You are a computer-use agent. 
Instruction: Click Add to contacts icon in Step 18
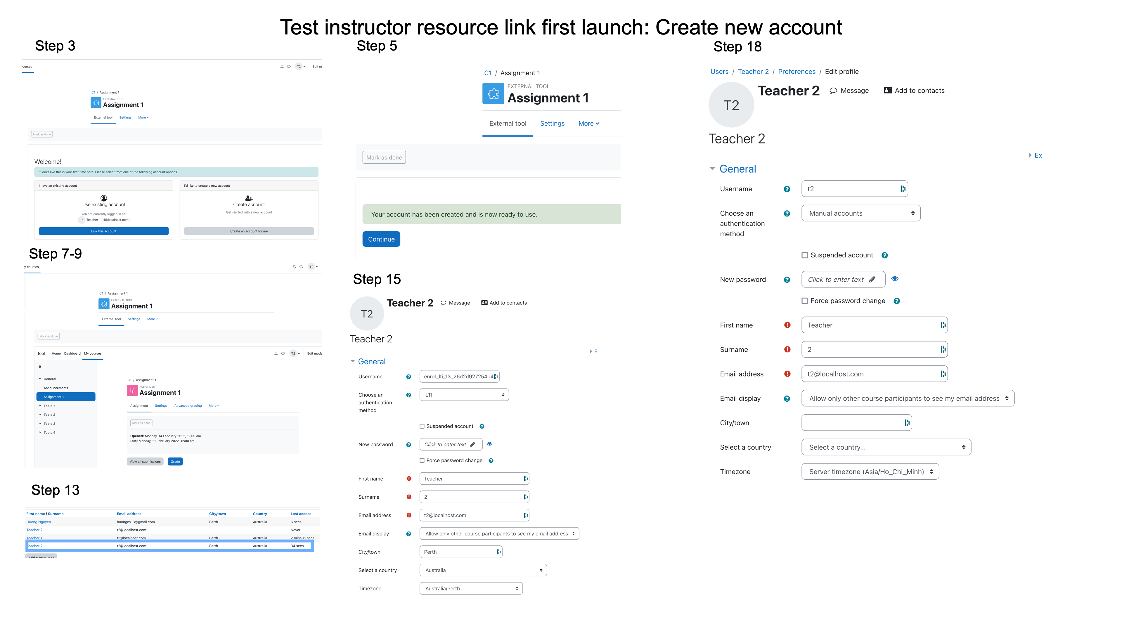tap(888, 91)
